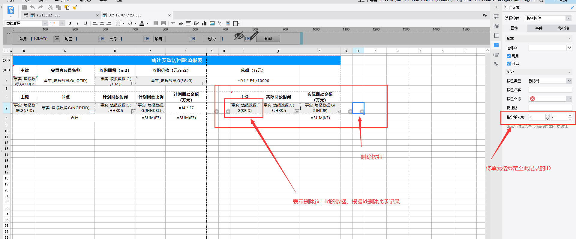Screen dimensions: 576x239
Task: Click into the 快捷键 input field
Action: 550,108
